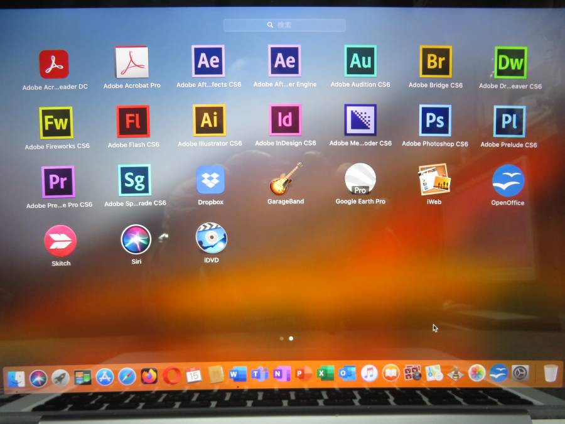Open Dropbox from Launchpad
The image size is (565, 424).
point(210,180)
